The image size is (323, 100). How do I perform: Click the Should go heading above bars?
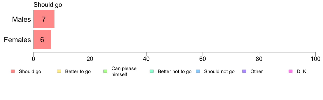tap(48, 5)
